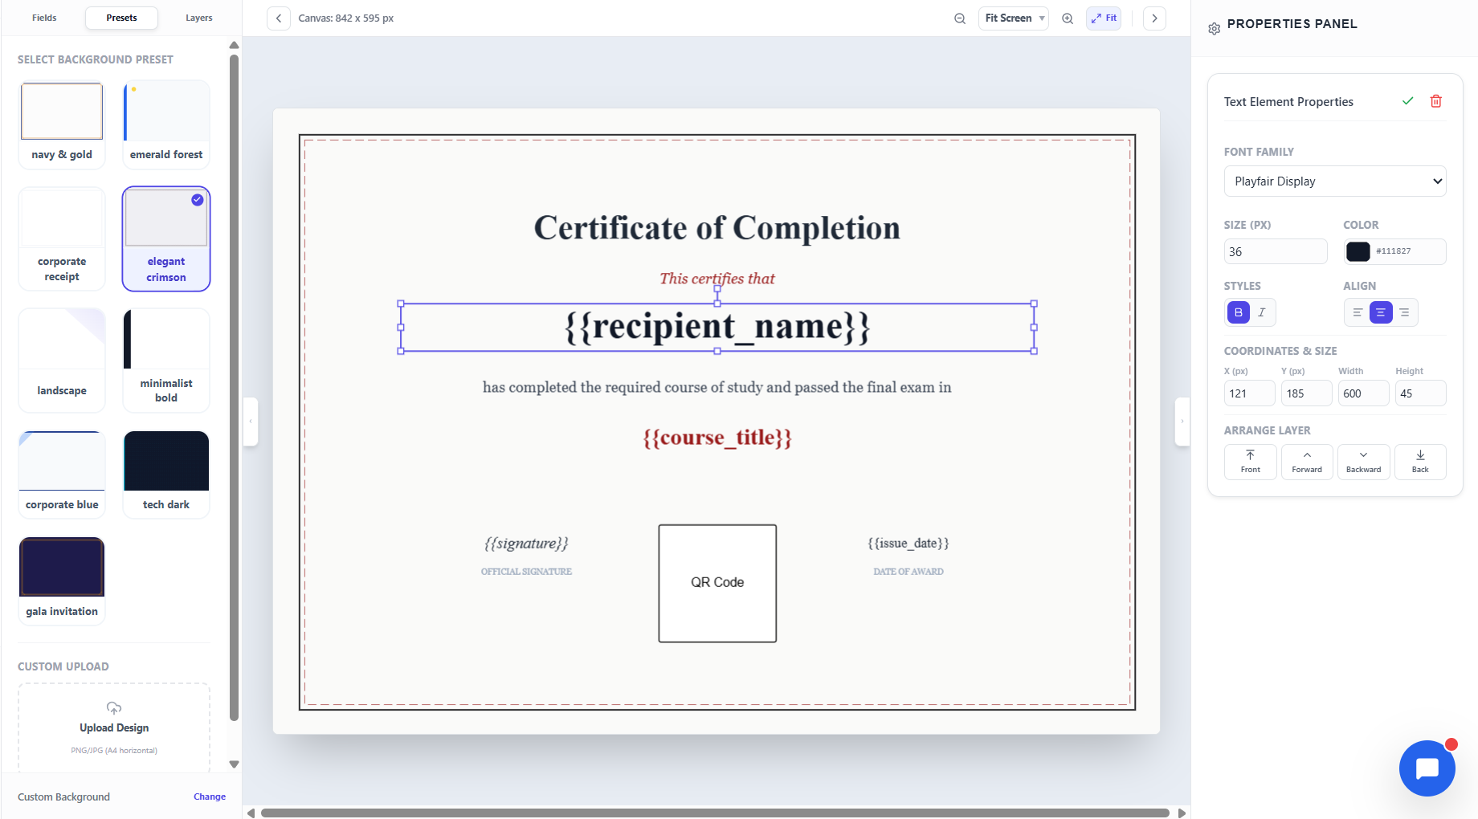The width and height of the screenshot is (1478, 819).
Task: Open the text color swatch
Action: click(x=1358, y=251)
